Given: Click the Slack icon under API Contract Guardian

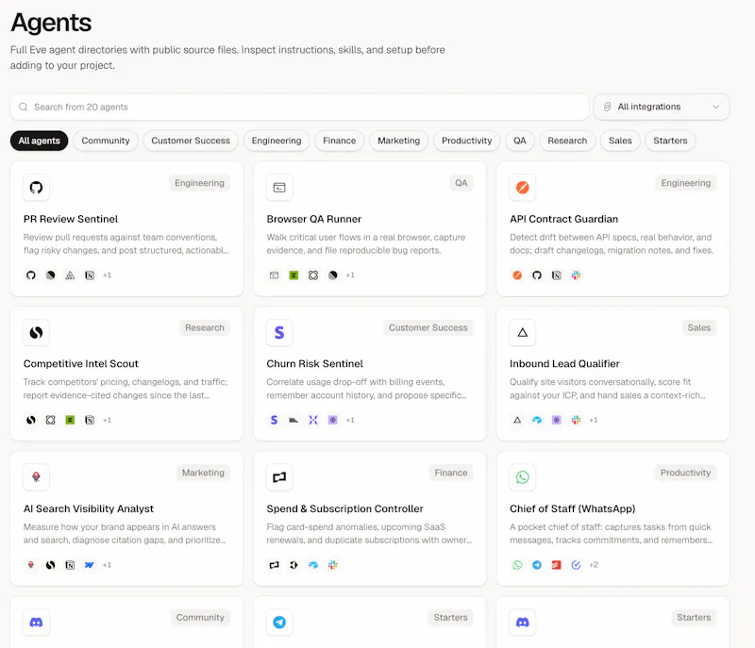Looking at the screenshot, I should click(x=576, y=275).
